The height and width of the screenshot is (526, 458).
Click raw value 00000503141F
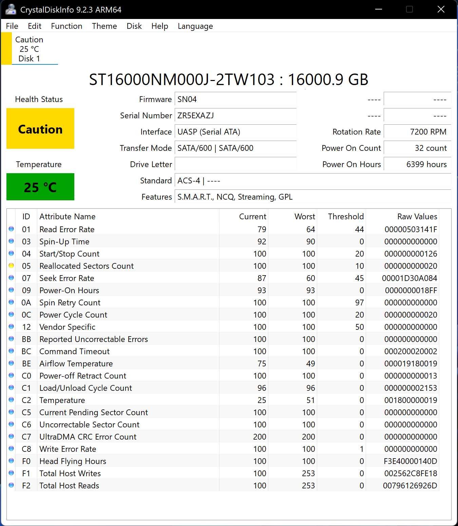point(411,229)
